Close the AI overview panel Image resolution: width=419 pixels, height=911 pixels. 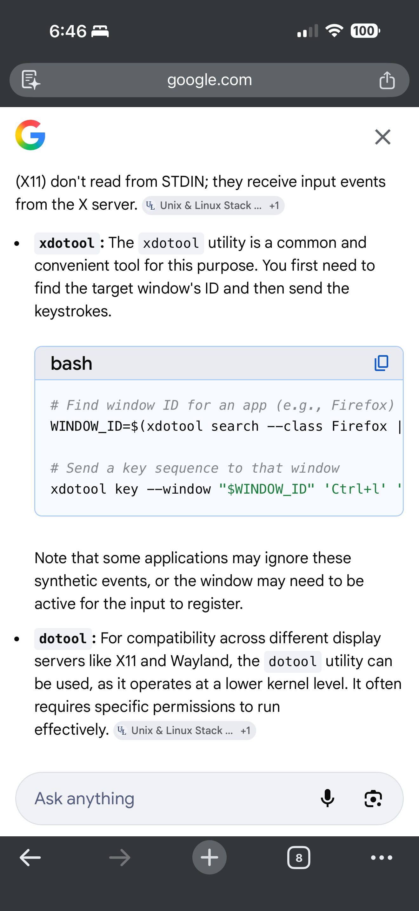coord(382,137)
